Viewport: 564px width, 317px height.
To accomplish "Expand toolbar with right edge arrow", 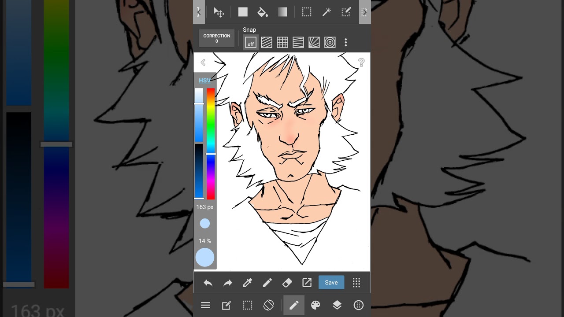I will 365,12.
